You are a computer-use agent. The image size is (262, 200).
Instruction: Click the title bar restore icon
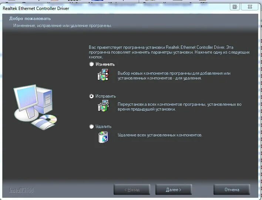[235, 7]
